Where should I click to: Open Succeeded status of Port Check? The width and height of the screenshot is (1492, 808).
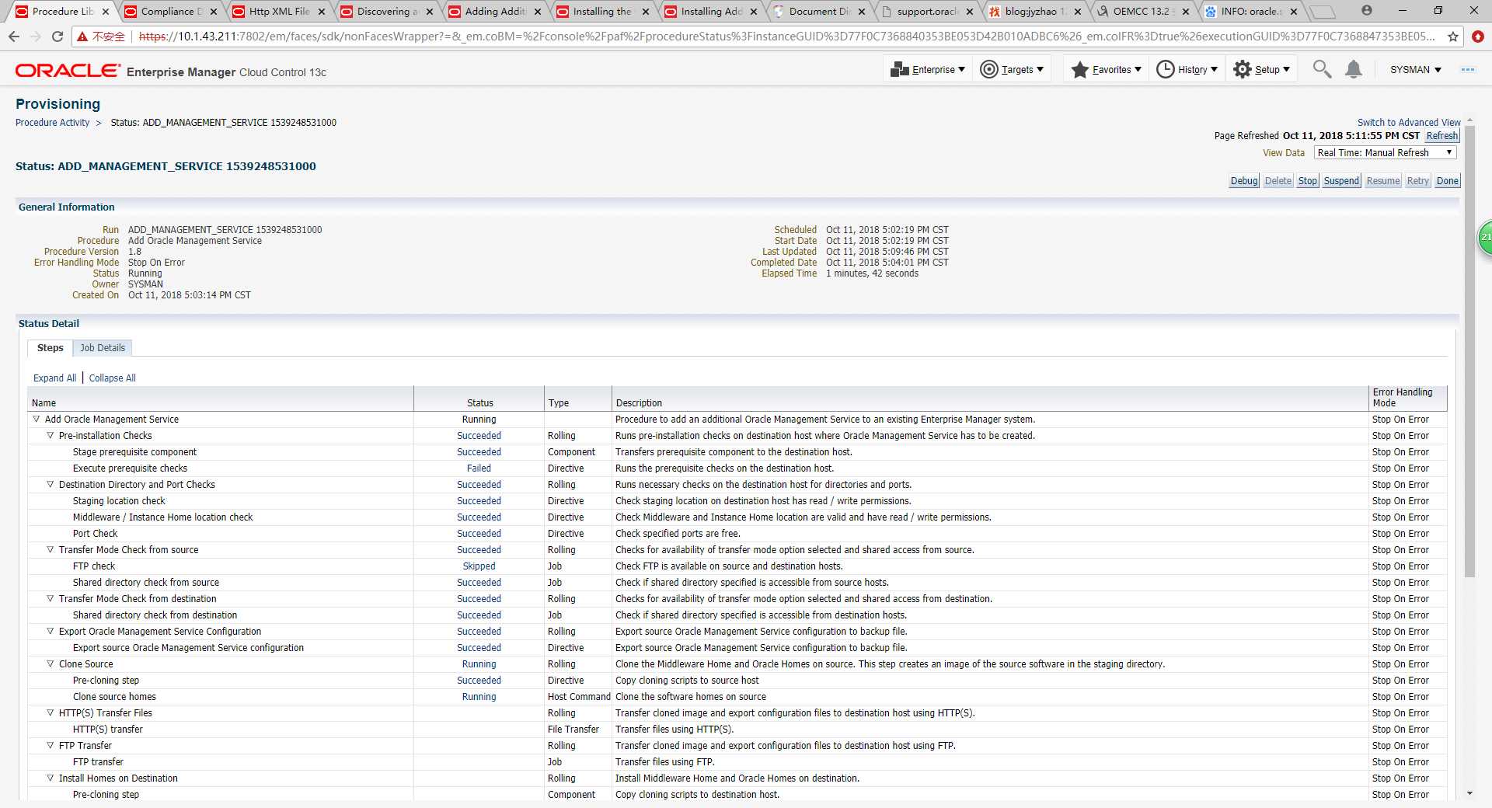pos(479,534)
